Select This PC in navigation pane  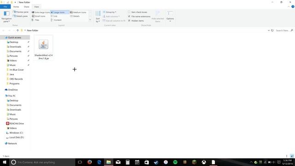click(12, 96)
